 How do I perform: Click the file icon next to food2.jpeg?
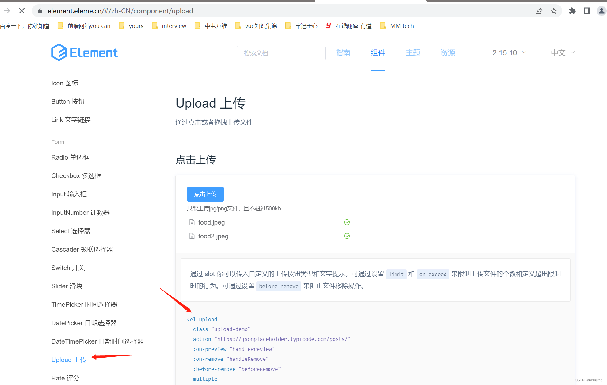click(x=192, y=236)
